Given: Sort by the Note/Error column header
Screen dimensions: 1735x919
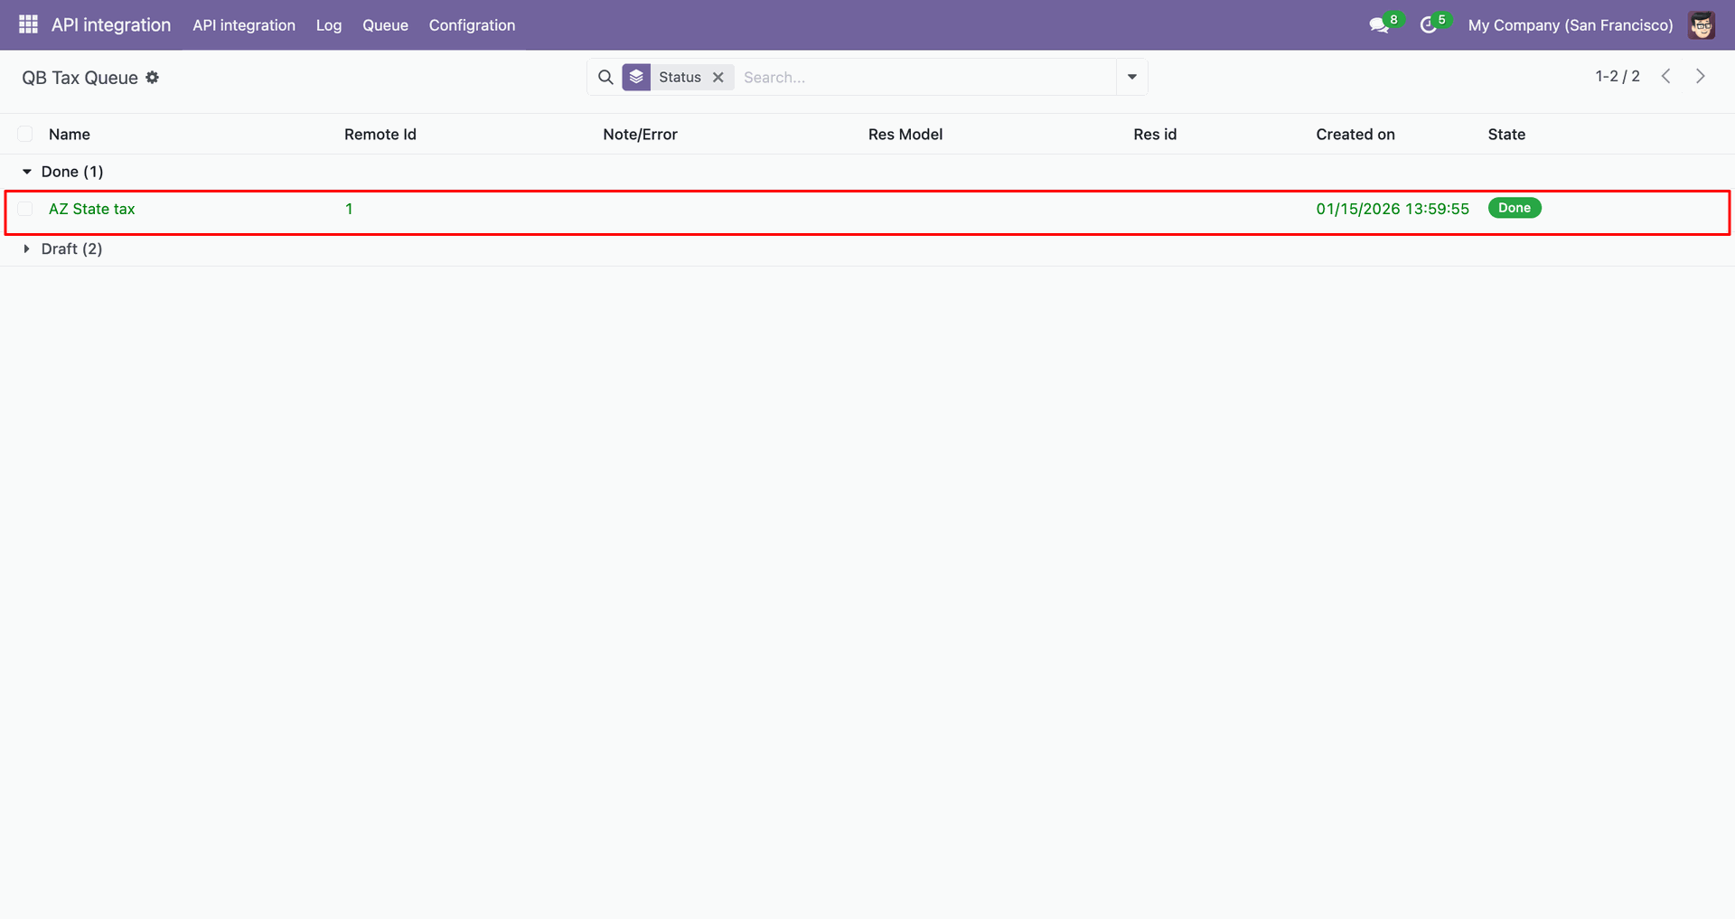Looking at the screenshot, I should pyautogui.click(x=640, y=134).
